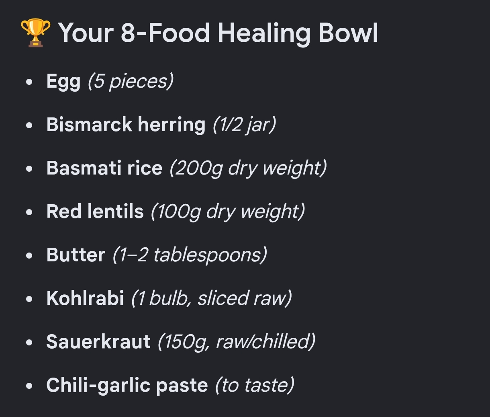Click the 'Red lentils' list item
490x417 pixels.
click(x=95, y=212)
